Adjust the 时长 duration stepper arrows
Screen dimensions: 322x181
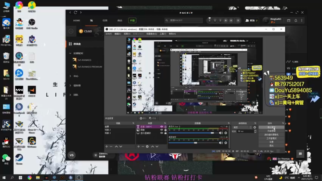coord(255,132)
